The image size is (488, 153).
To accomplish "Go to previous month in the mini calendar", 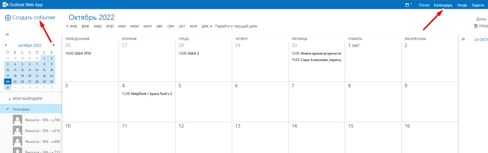I will coord(6,45).
